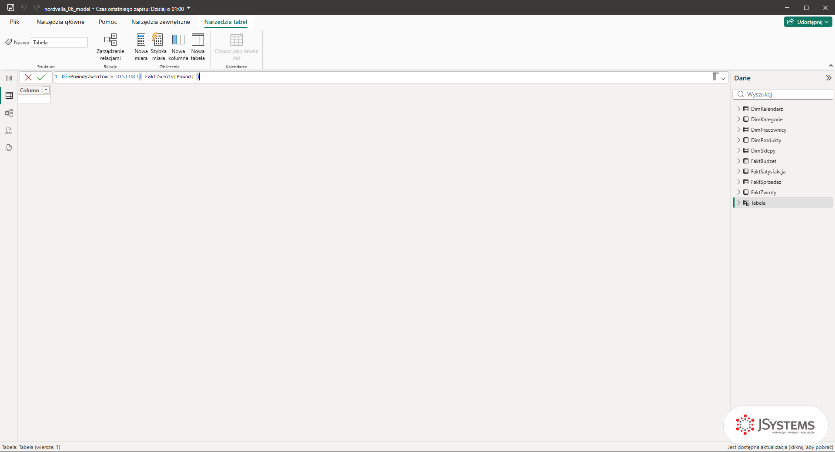The width and height of the screenshot is (835, 452).
Task: Add a Nowa kolumna calculated column
Action: coord(178,47)
